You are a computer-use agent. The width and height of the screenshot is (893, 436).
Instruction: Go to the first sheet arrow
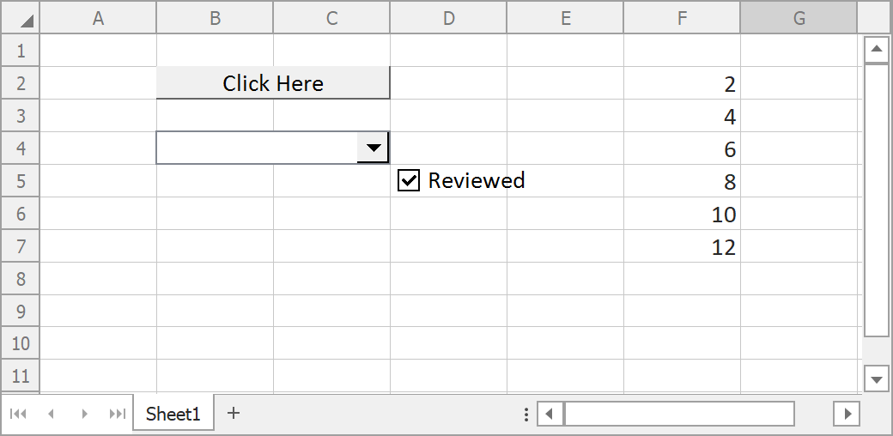point(18,414)
